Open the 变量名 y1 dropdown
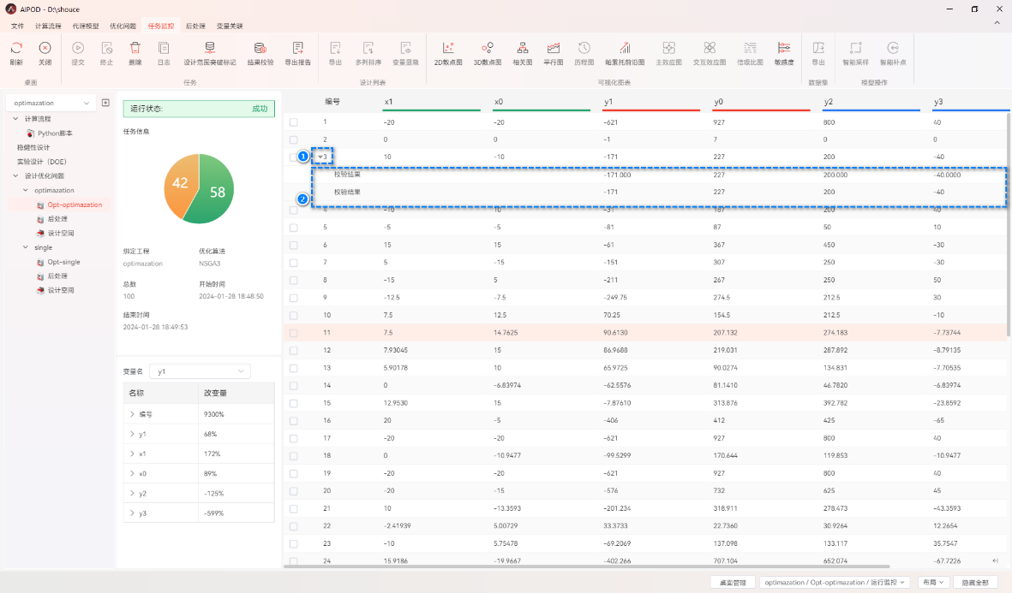The height and width of the screenshot is (593, 1012). click(x=201, y=371)
